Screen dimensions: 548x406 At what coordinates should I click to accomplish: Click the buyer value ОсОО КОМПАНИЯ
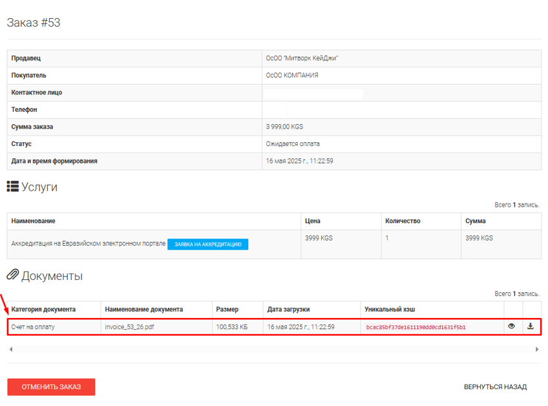coord(292,75)
